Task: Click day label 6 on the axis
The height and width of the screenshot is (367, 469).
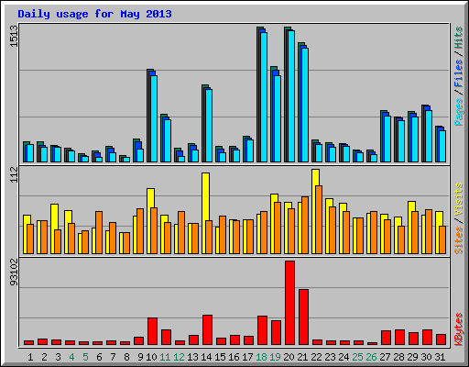Action: pos(99,357)
